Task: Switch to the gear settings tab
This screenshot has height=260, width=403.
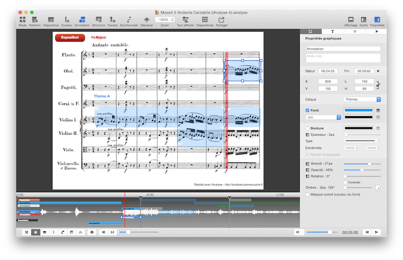Action: click(355, 31)
